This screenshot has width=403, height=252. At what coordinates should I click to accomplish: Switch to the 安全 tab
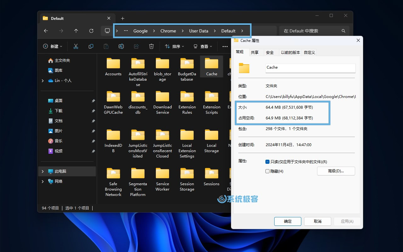coord(270,53)
